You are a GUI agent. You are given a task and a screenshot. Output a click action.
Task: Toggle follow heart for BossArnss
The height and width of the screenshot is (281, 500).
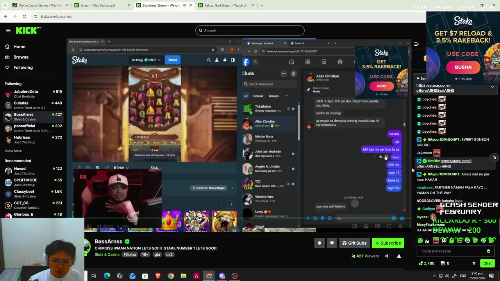pyautogui.click(x=332, y=243)
